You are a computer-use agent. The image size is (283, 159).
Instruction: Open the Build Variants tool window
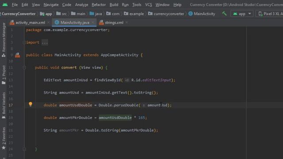pyautogui.click(x=4, y=106)
